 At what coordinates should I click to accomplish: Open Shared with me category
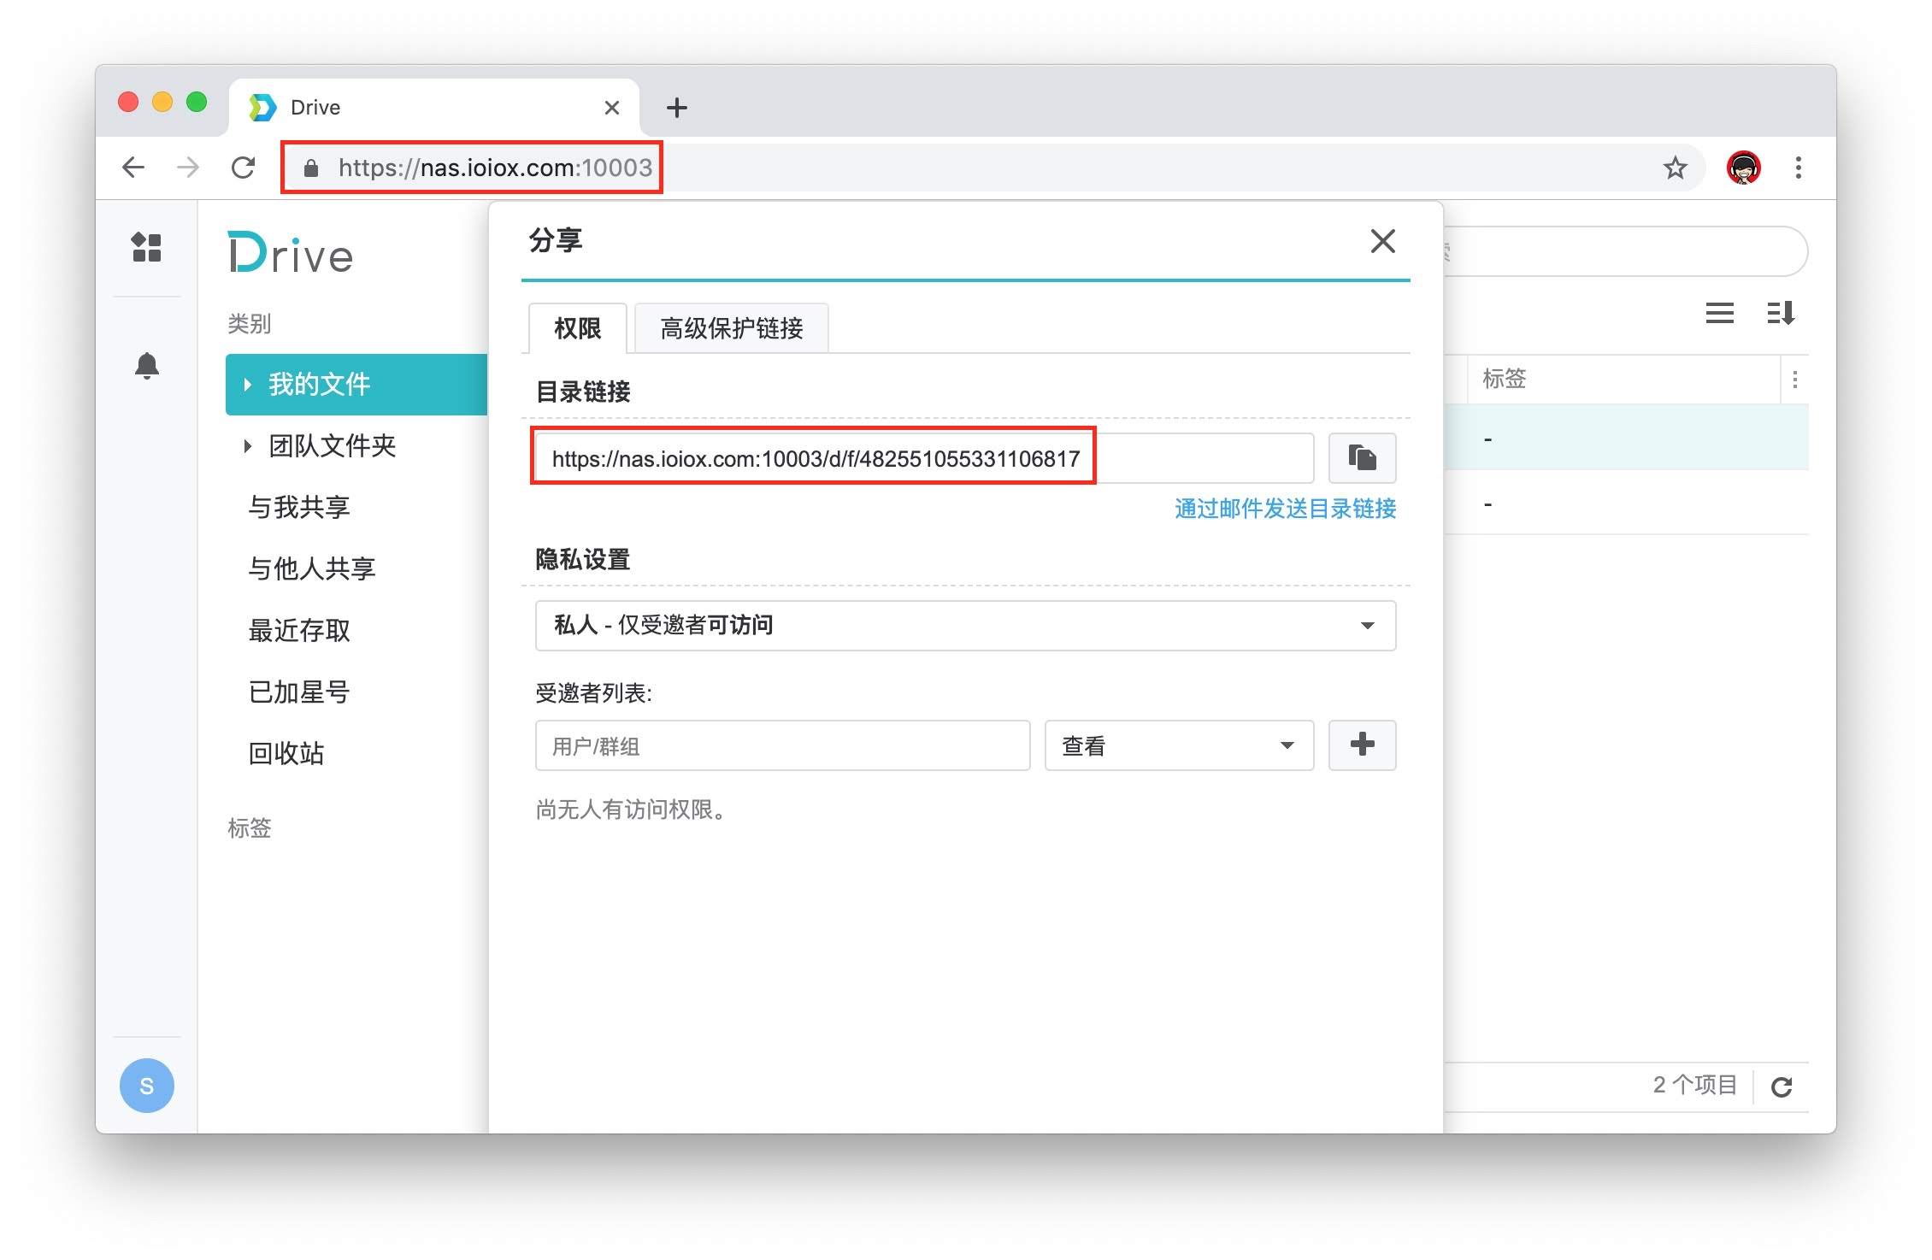coord(299,508)
